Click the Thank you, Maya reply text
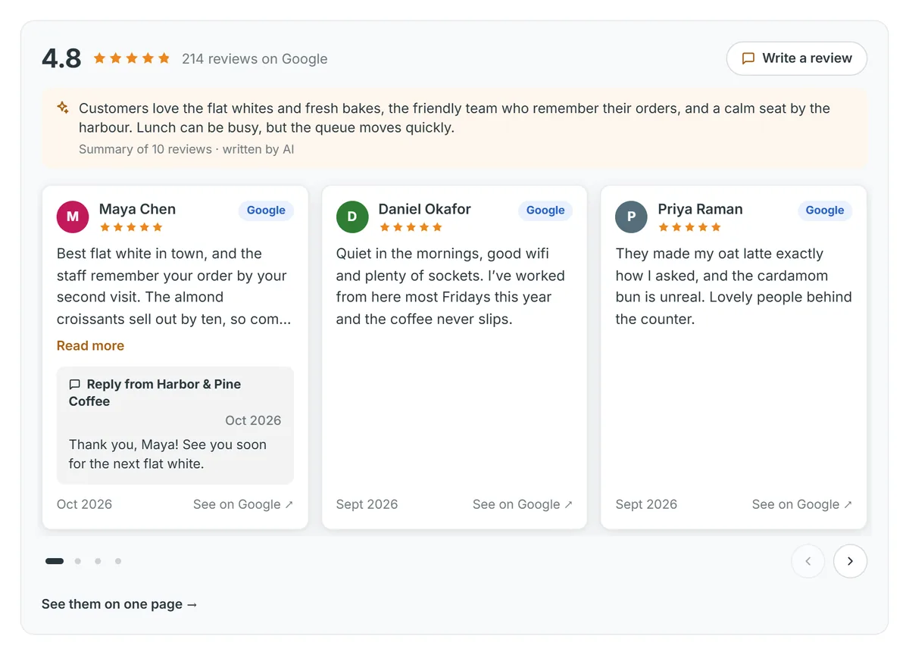 (x=167, y=454)
